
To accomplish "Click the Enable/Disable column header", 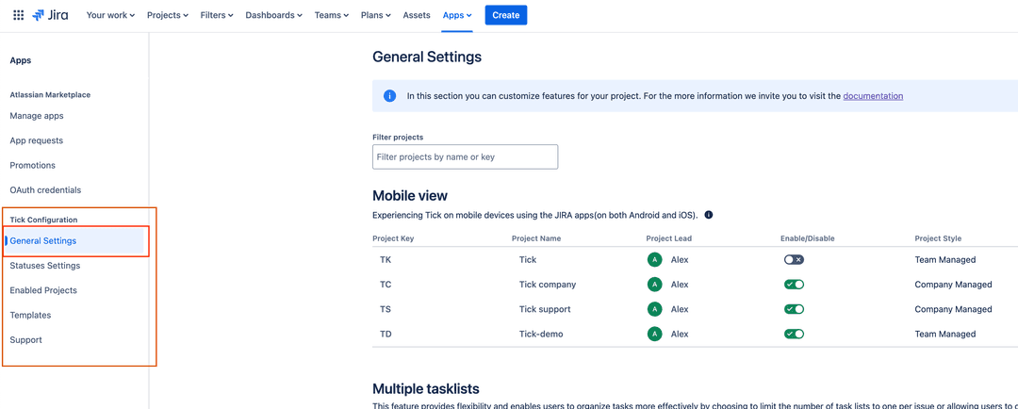I will pyautogui.click(x=807, y=238).
